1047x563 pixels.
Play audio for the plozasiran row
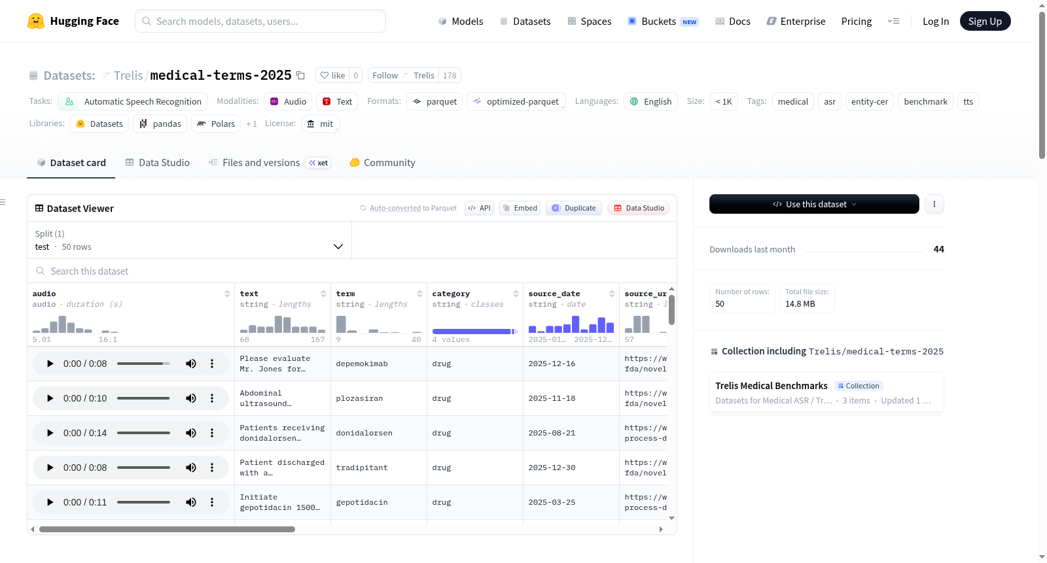click(x=50, y=398)
